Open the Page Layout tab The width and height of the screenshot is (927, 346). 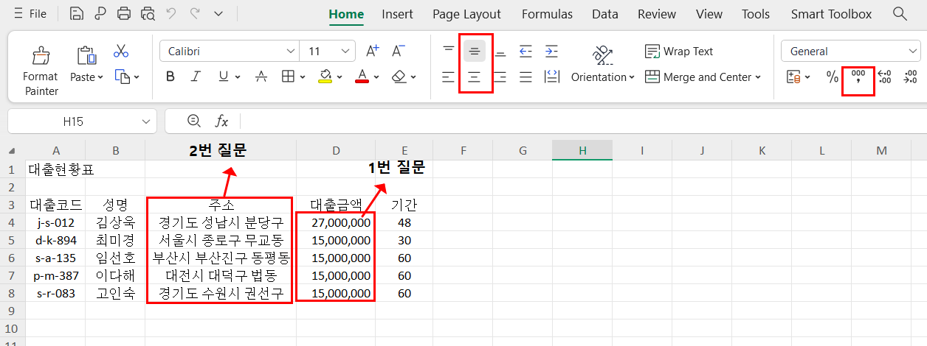(466, 14)
